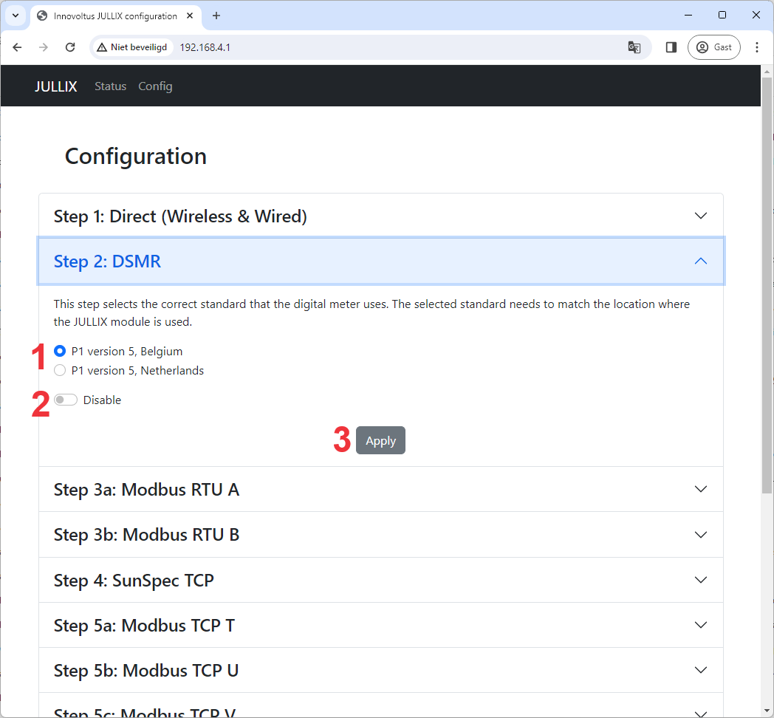The width and height of the screenshot is (774, 718).
Task: Click the JULLIX brand link
Action: coord(55,86)
